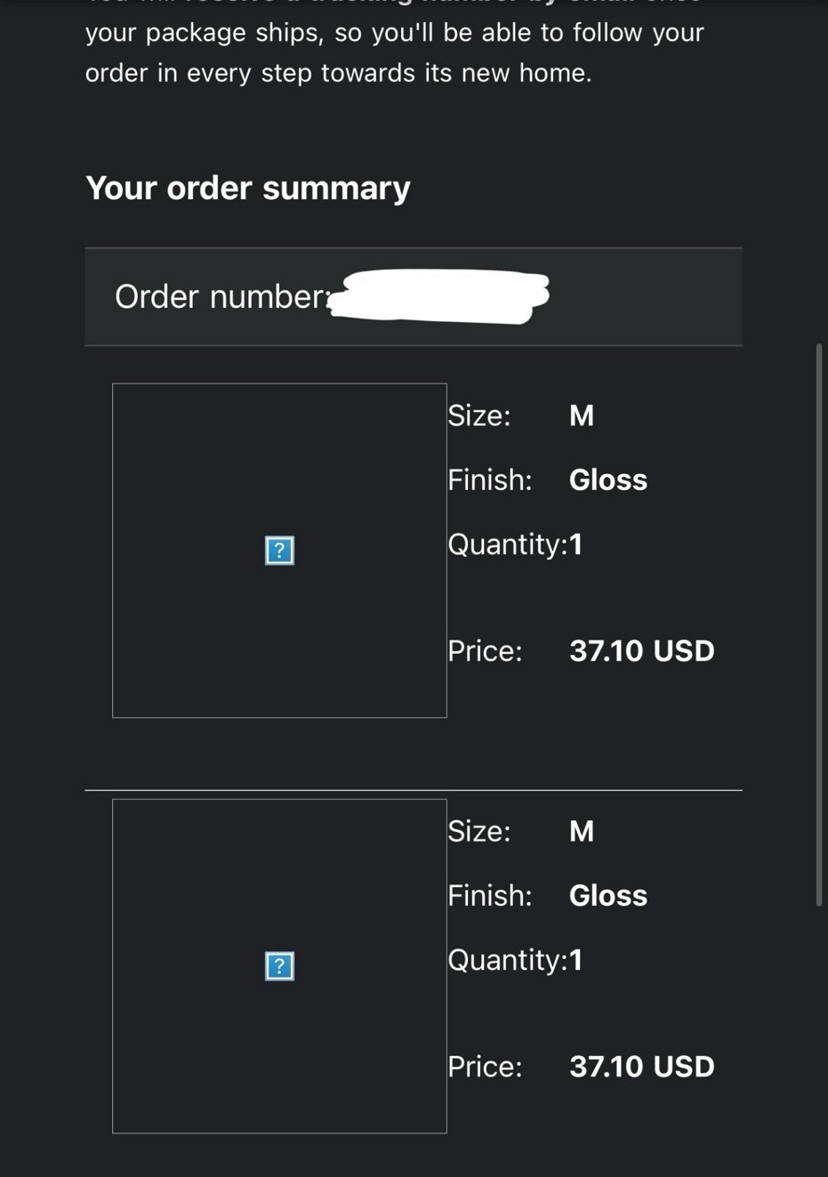
Task: Click the page scrollbar handle
Action: [819, 625]
